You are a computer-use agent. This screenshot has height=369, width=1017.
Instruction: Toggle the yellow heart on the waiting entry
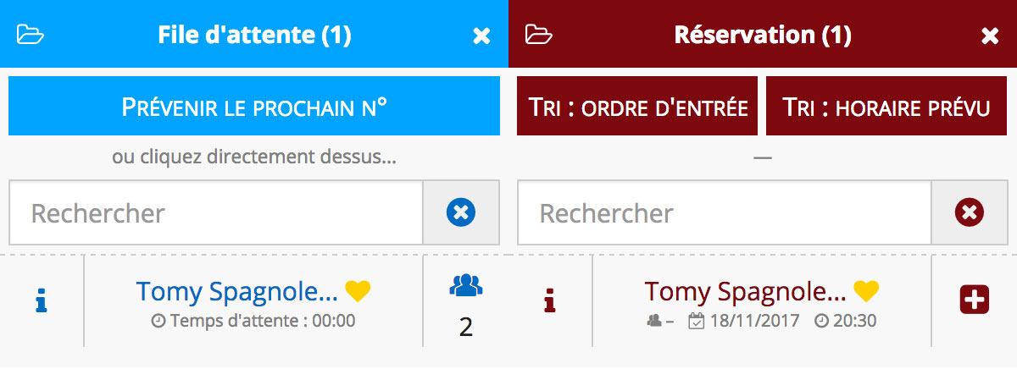tap(358, 292)
